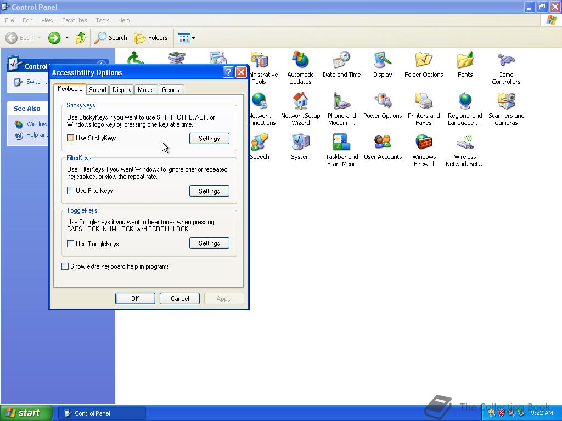Enable the Use StickyKeys checkbox
This screenshot has width=562, height=421.
70,138
